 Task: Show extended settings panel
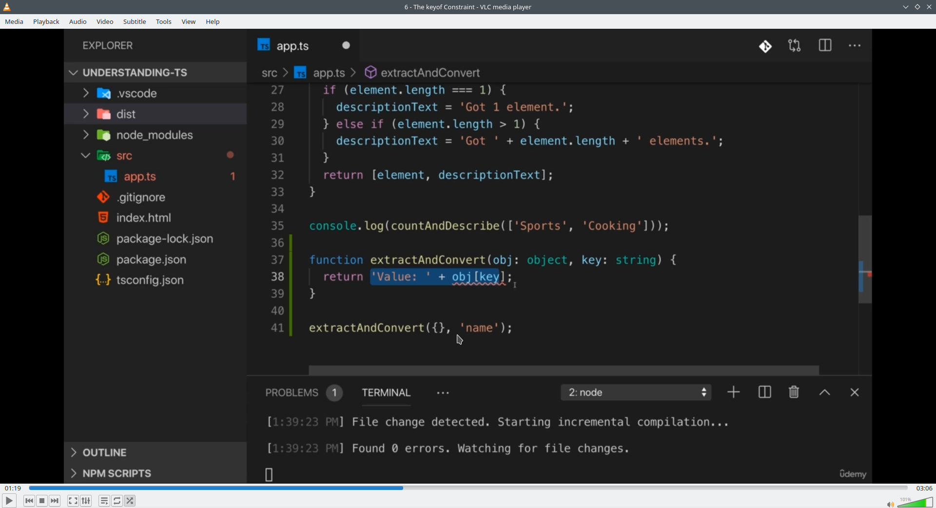pos(86,501)
